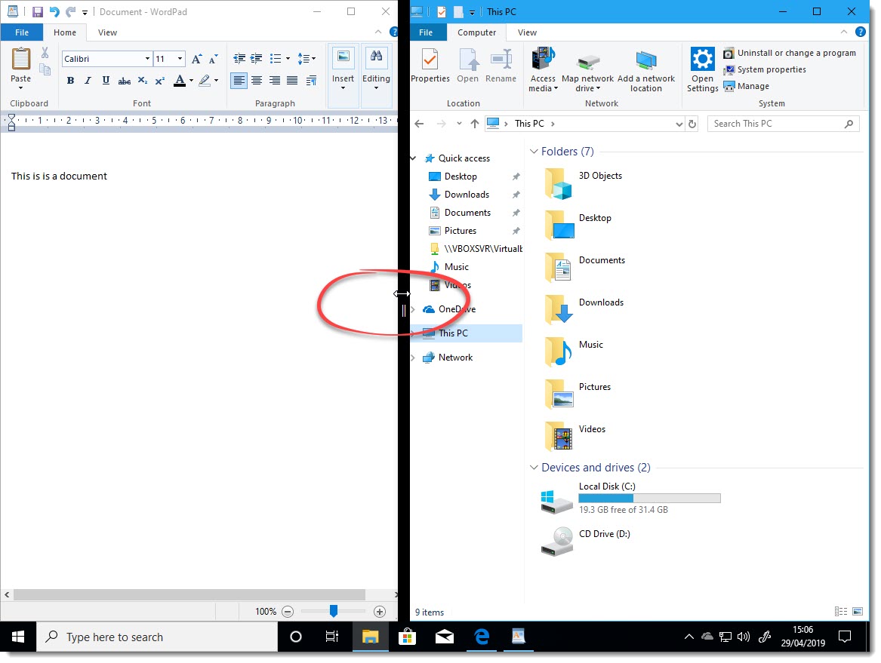Screen dimensions: 881x663
Task: Select the 3D Objects folder
Action: pos(584,183)
